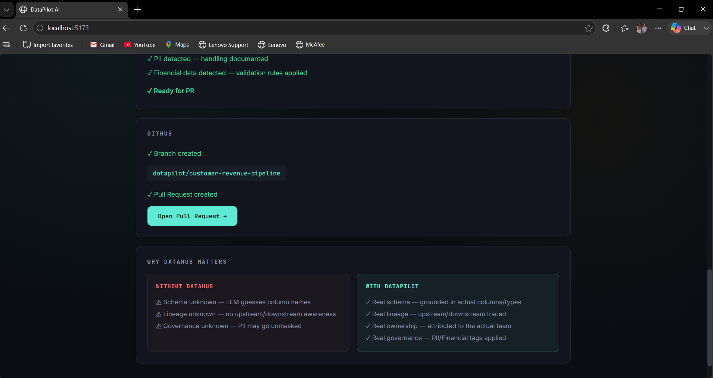Click 'Governance unknown — PII may go unmasked'
Viewport: 713px width, 378px height.
(x=229, y=326)
